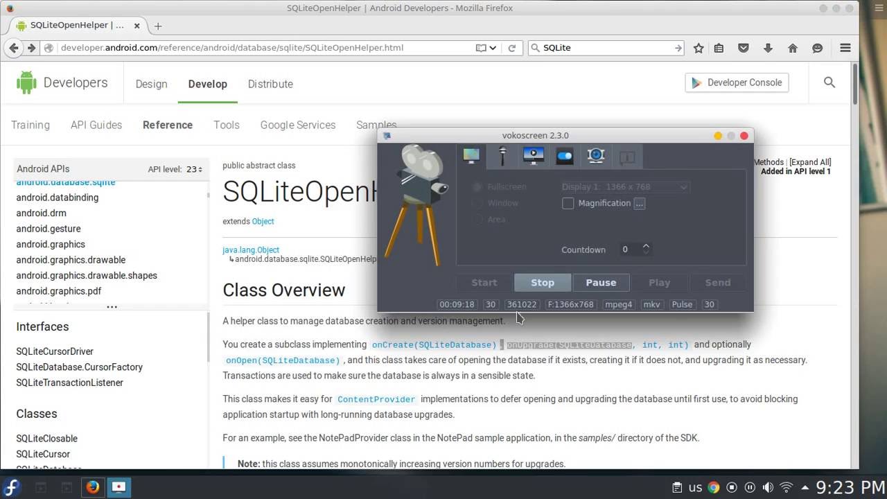Viewport: 887px width, 499px height.
Task: Open clipboard tray icon
Action: [678, 487]
